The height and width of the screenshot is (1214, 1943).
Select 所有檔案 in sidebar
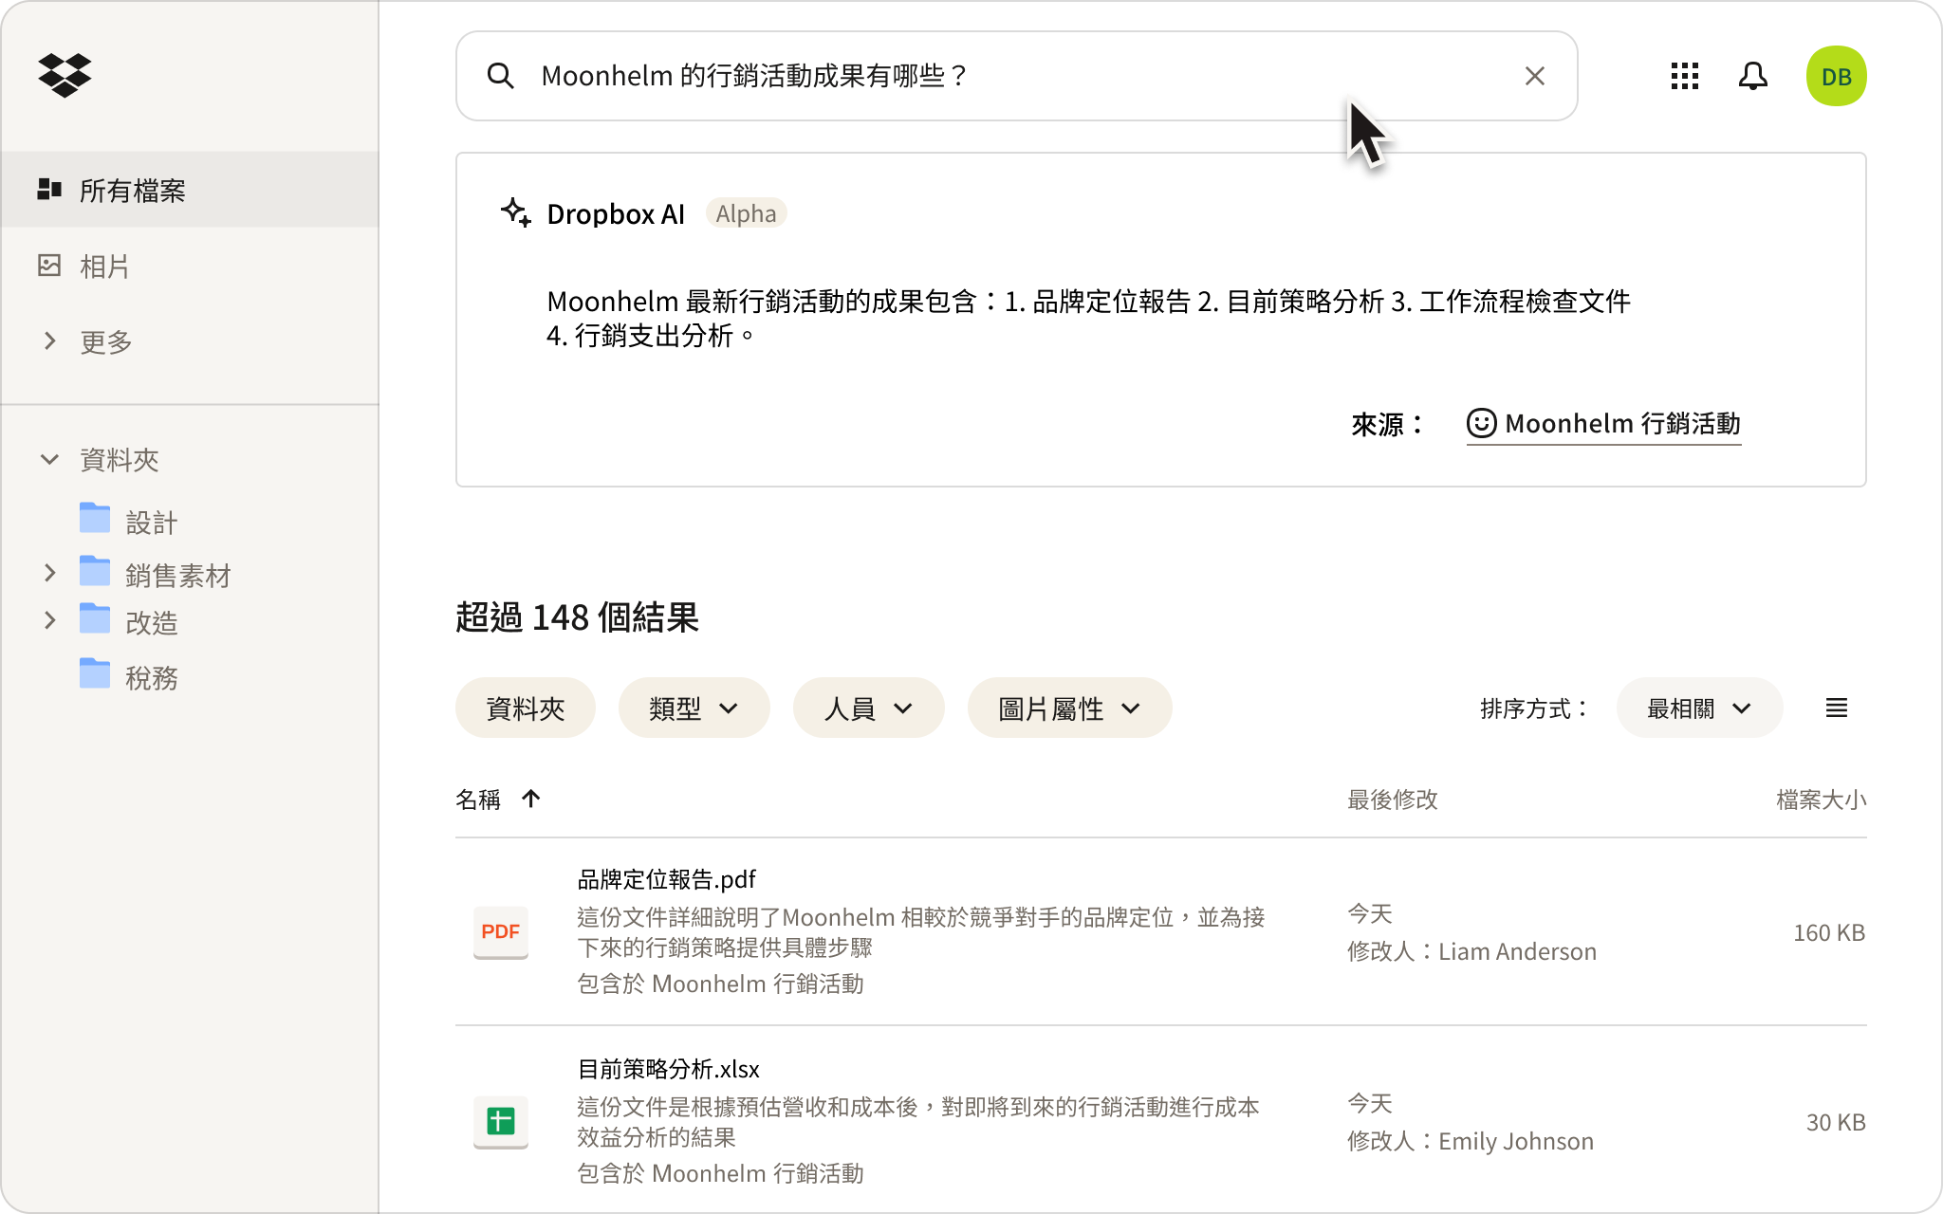pos(190,190)
